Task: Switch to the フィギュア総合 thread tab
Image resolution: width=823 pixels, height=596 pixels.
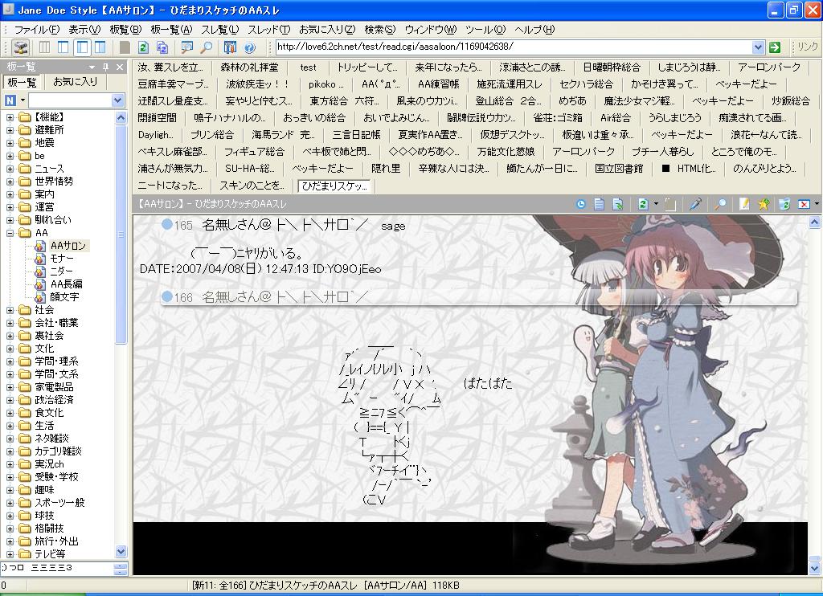Action: coord(254,152)
